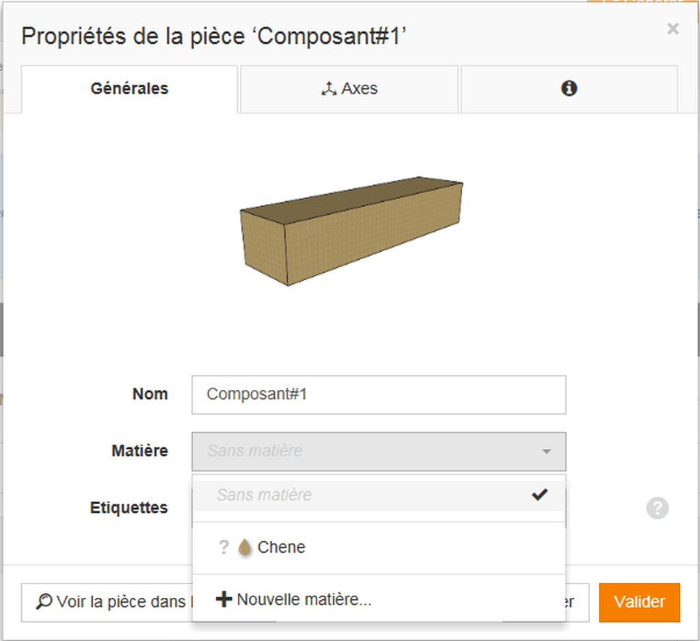Click the question mark icon beside Chene

(223, 547)
